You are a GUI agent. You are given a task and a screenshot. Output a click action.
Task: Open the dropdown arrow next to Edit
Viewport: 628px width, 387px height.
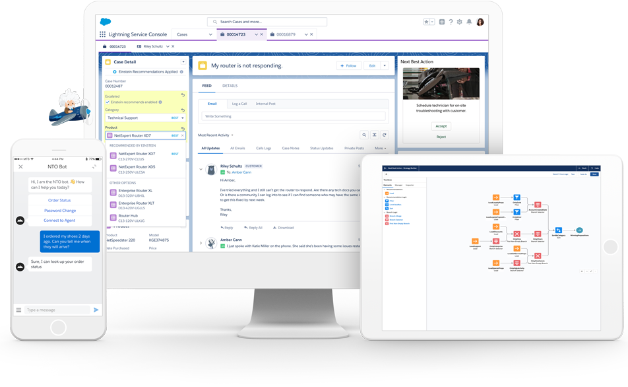point(385,66)
